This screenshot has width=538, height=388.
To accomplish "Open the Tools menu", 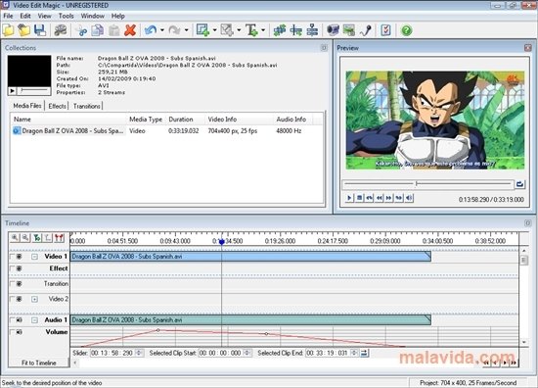I will [66, 16].
